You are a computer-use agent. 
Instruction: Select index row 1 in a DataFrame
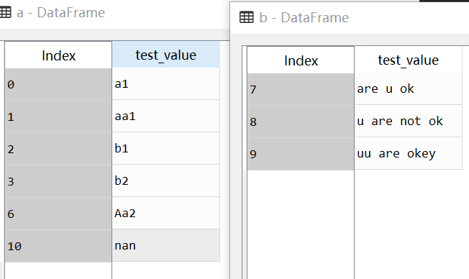tap(58, 116)
